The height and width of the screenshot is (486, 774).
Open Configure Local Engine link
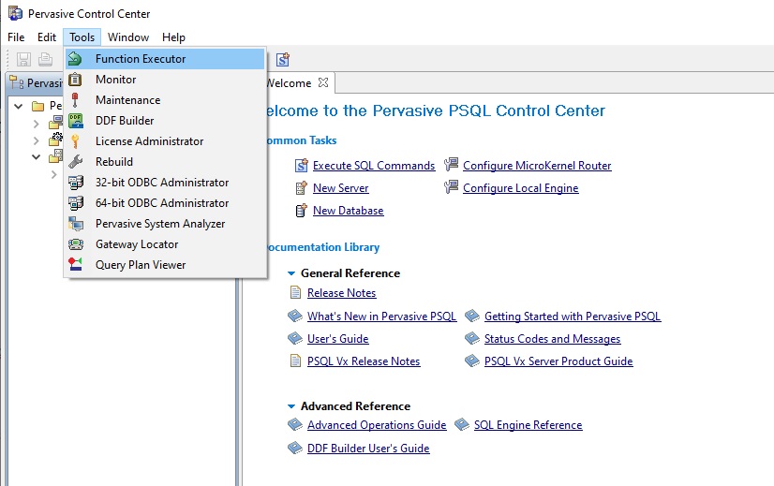click(521, 188)
